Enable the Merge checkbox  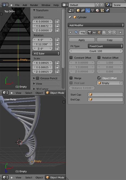(x=71, y=78)
